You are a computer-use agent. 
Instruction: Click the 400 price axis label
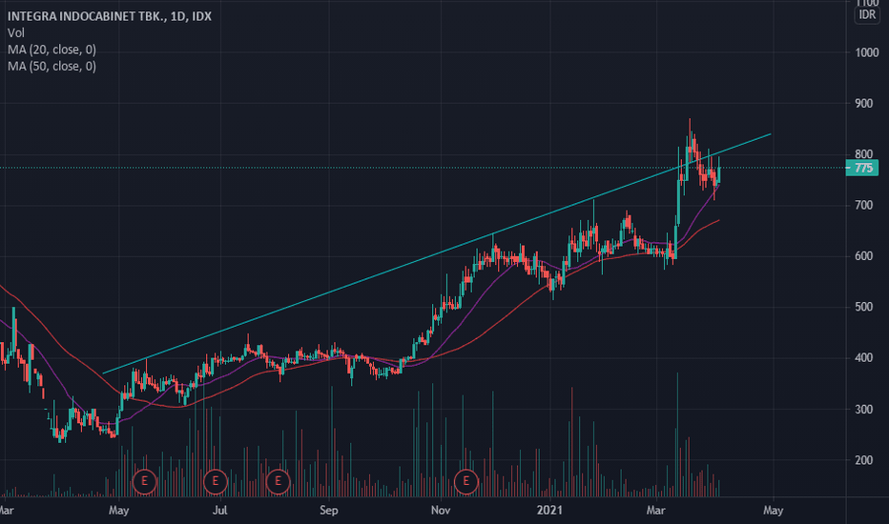[863, 358]
